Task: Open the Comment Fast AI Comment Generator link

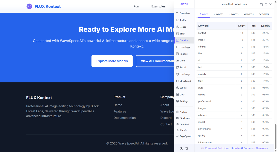Action: (x=236, y=148)
